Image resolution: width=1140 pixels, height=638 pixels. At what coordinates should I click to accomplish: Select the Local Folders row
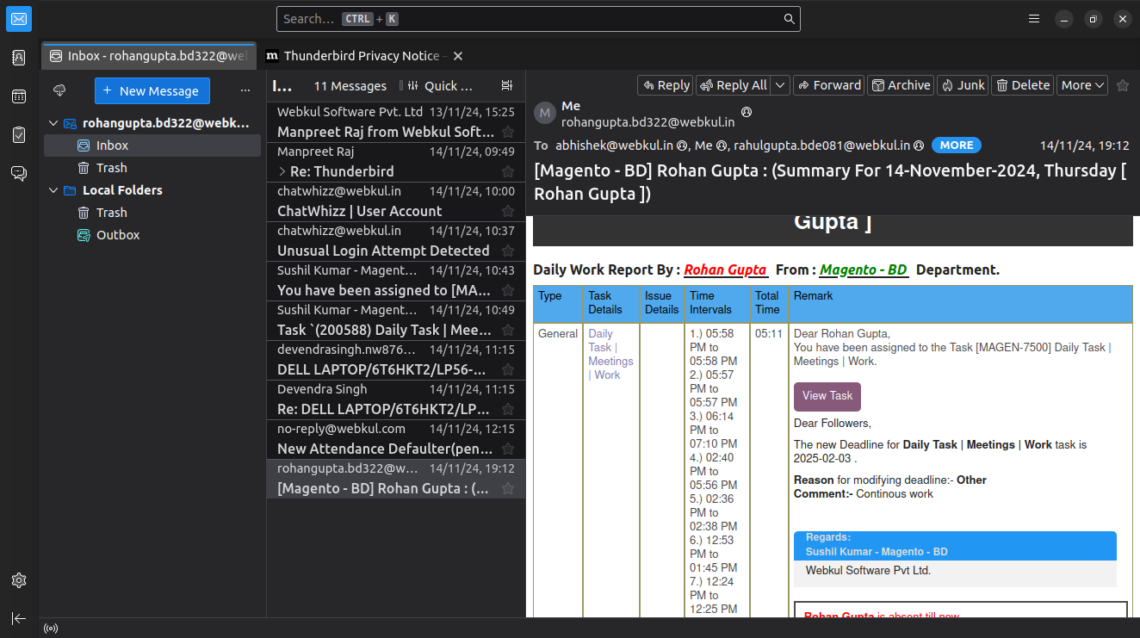click(x=152, y=190)
